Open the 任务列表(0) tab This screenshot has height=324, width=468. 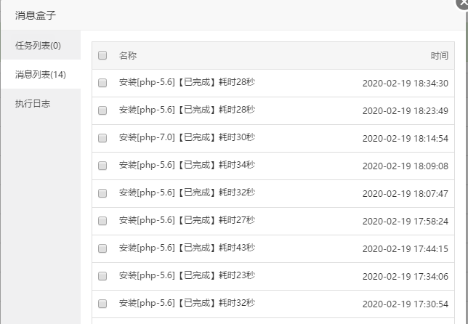pos(39,46)
